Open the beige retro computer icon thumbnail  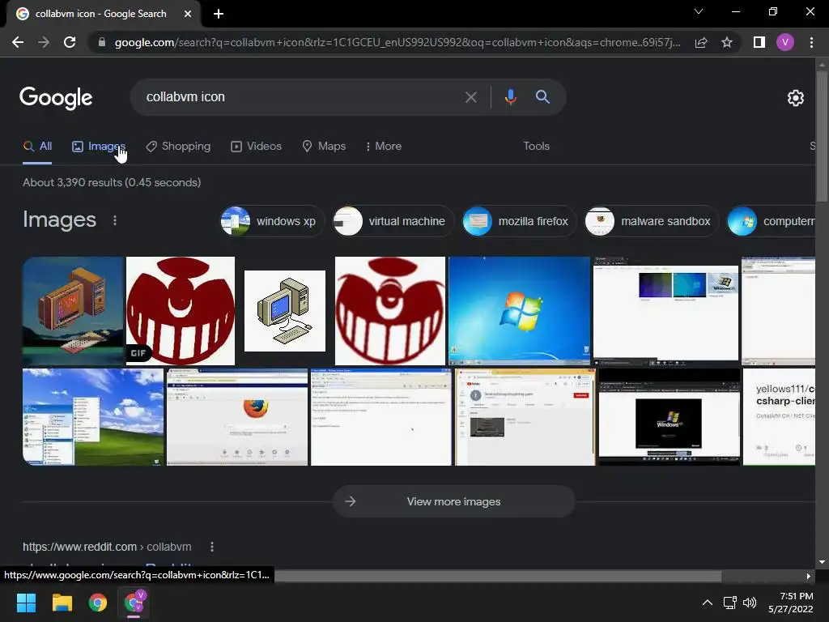point(285,311)
